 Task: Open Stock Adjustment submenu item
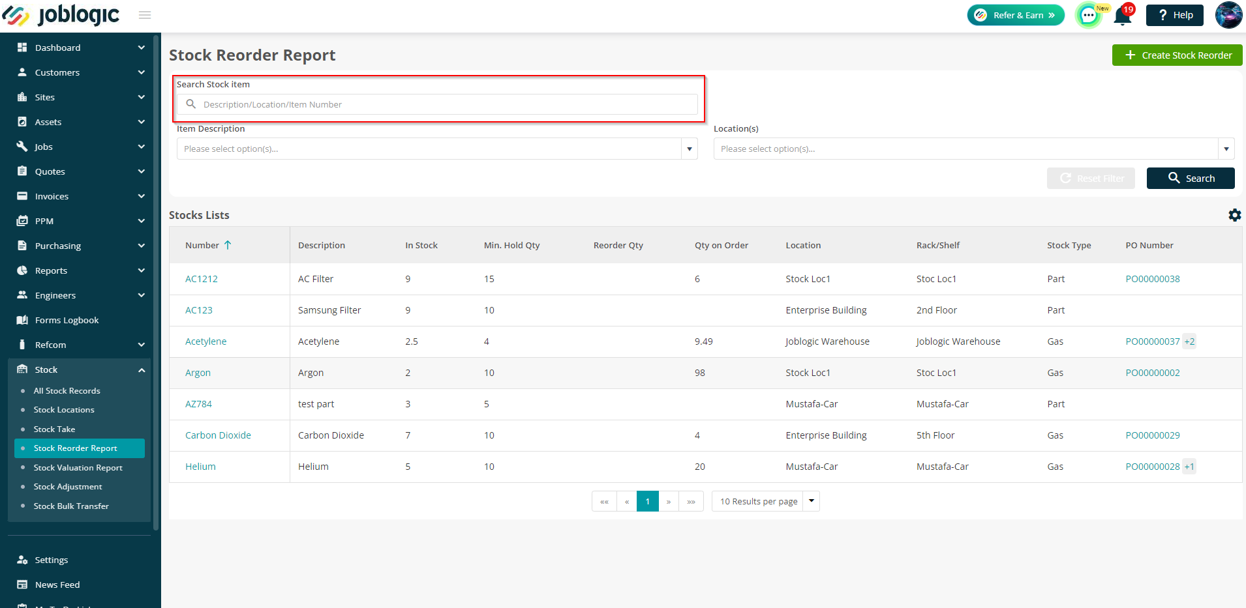tap(68, 487)
